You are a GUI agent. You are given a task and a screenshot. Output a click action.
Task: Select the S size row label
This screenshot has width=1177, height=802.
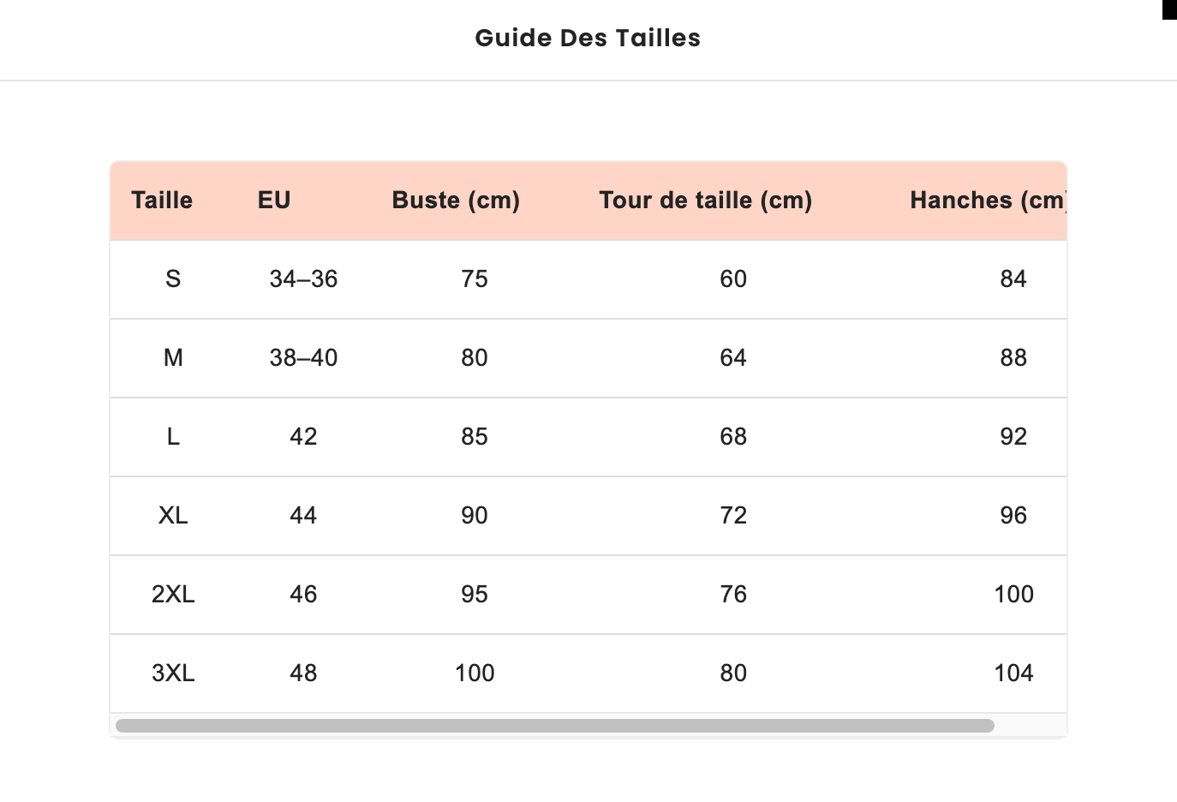173,278
